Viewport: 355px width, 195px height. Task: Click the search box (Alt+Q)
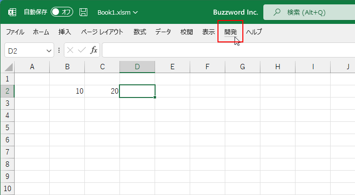309,12
